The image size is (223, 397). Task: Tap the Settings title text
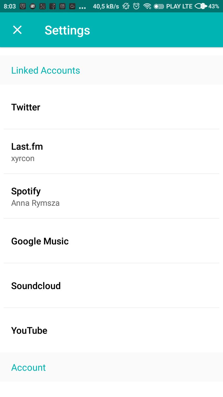pos(67,30)
